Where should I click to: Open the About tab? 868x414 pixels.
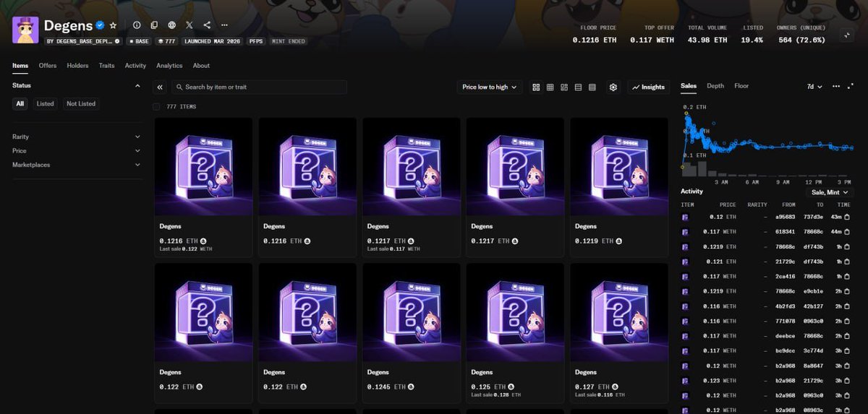(x=201, y=65)
